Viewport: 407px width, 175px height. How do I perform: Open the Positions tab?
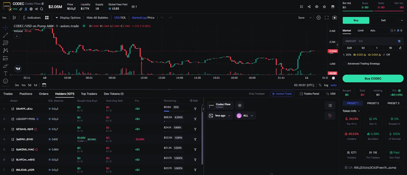coord(26,94)
